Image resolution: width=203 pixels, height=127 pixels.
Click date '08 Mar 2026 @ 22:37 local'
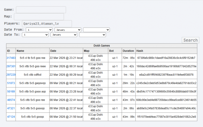(66, 108)
